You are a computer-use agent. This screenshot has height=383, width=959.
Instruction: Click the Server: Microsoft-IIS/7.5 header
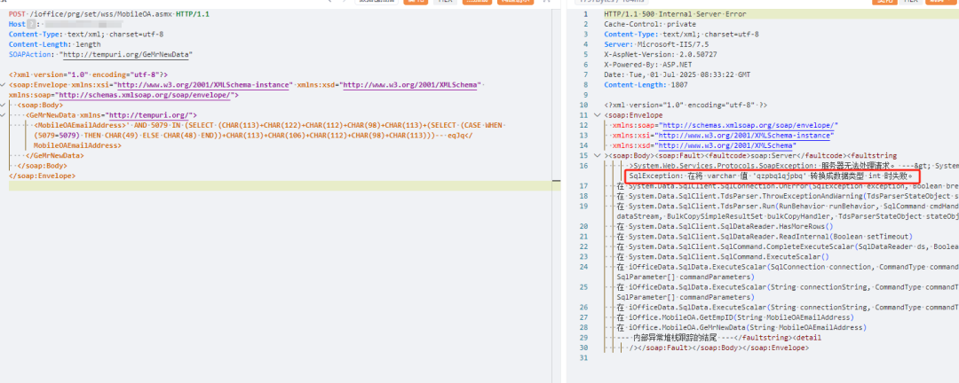tap(656, 44)
